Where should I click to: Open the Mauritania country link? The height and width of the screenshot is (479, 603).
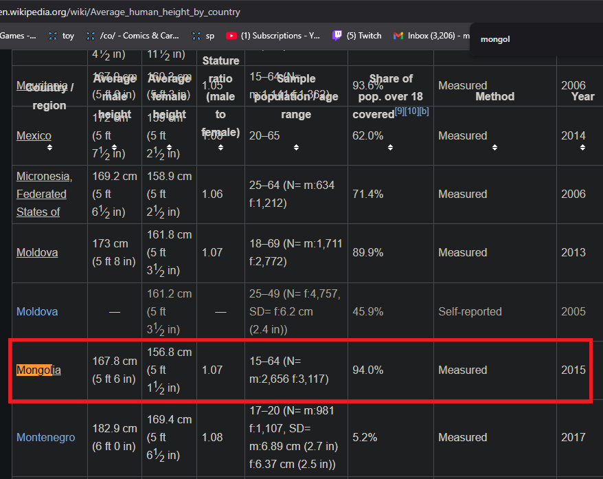(x=42, y=85)
